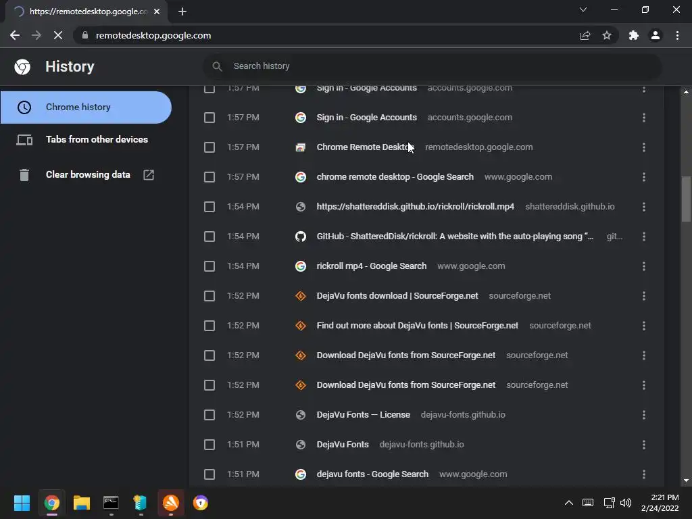Open actions menu for Chrome Remote Desktop entry

[644, 147]
